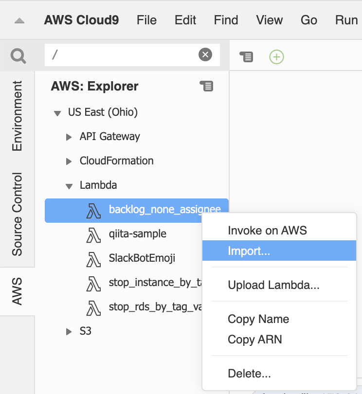Switch to the Source Control side tab
This screenshot has width=362, height=394.
pos(18,214)
